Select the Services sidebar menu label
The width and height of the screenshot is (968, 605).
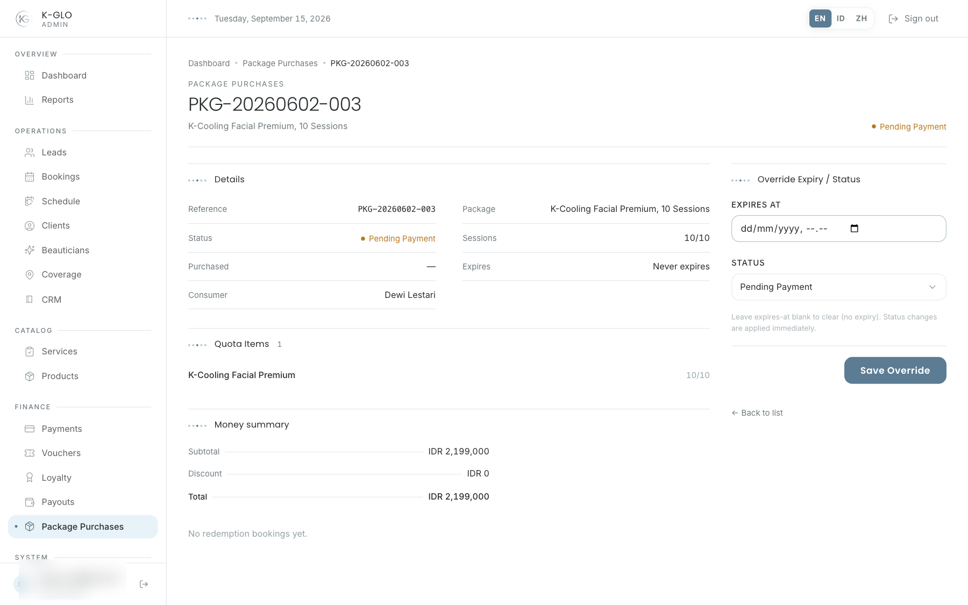pos(60,352)
